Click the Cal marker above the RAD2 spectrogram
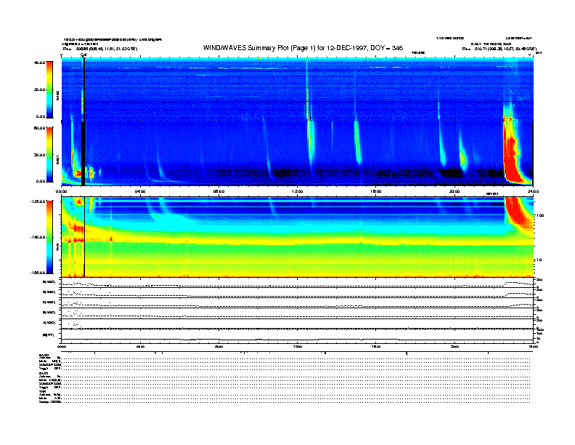The width and height of the screenshot is (575, 445). pos(83,55)
